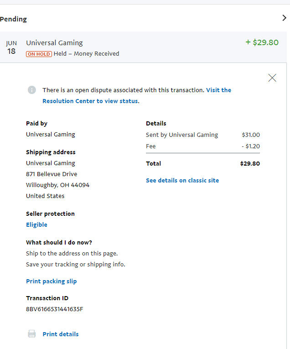Click the 871 Bellevue Drive address line
Image resolution: width=290 pixels, height=349 pixels.
coord(52,174)
